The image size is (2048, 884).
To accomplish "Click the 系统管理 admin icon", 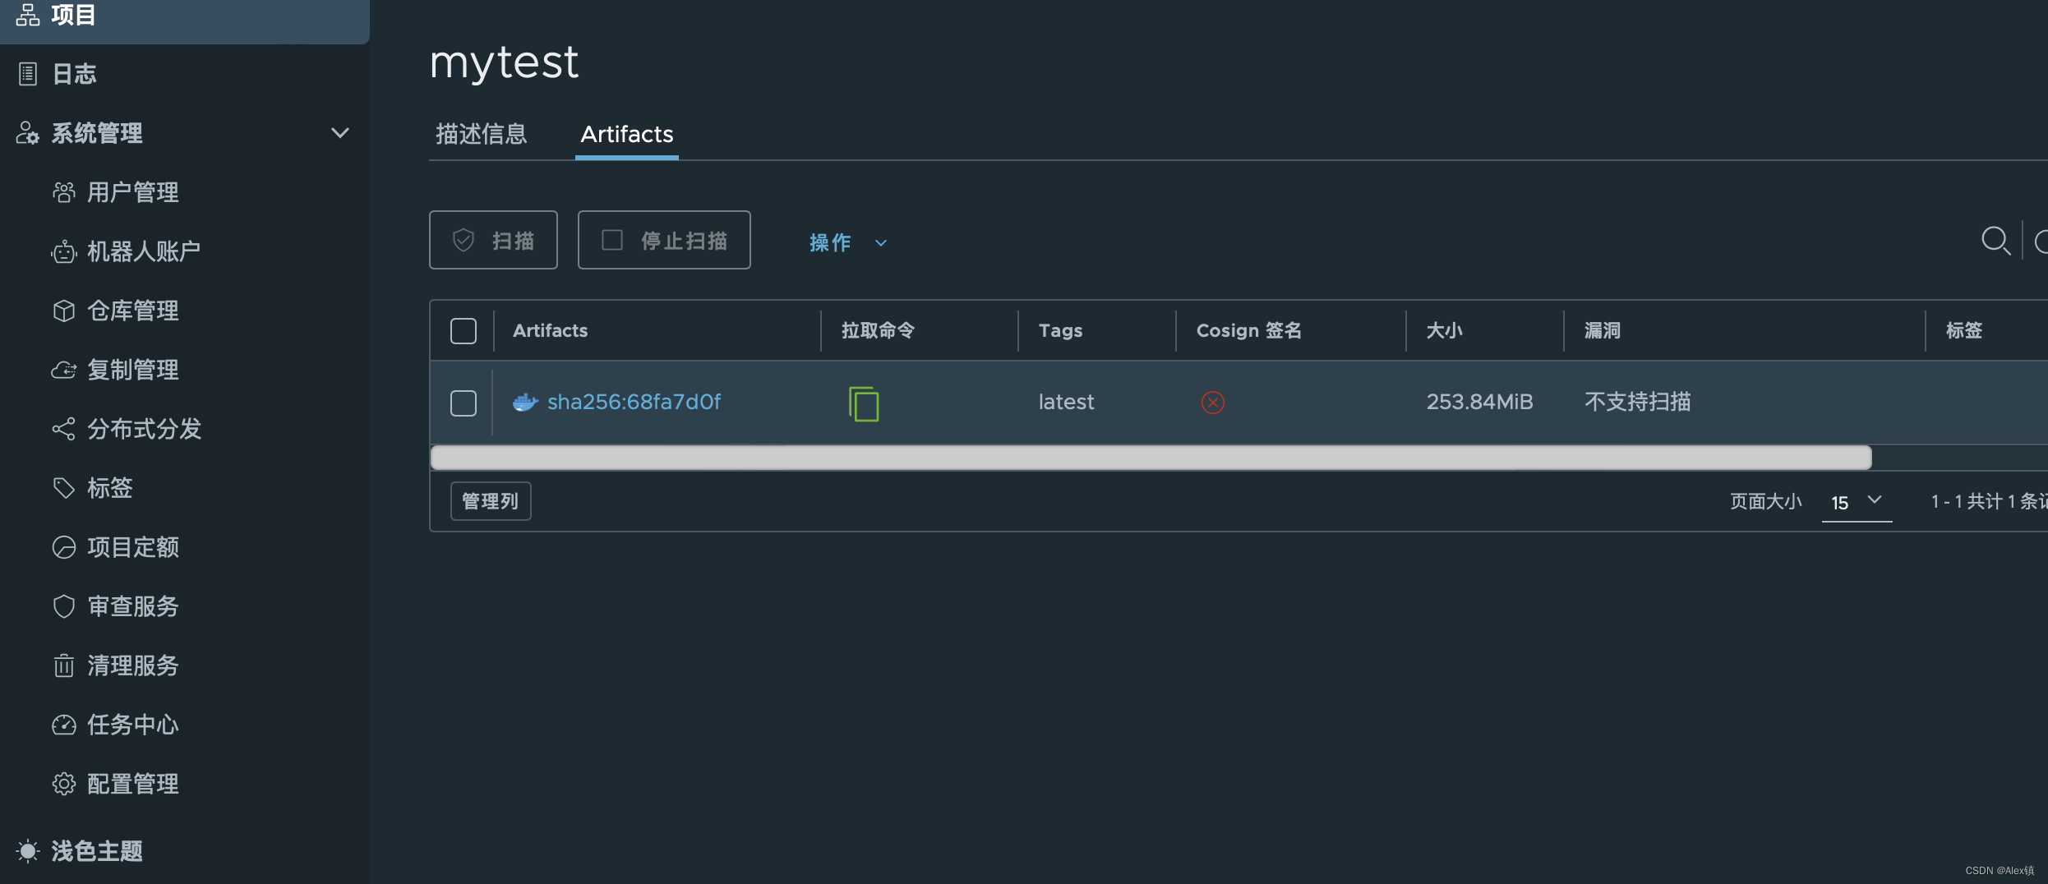I will [x=28, y=133].
